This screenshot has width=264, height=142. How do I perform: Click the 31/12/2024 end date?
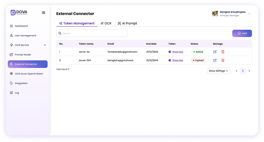(x=152, y=60)
